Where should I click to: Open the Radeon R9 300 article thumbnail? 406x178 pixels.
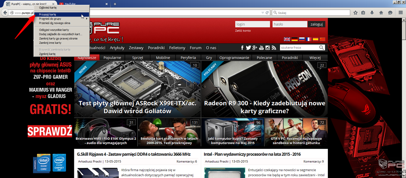tap(265, 89)
